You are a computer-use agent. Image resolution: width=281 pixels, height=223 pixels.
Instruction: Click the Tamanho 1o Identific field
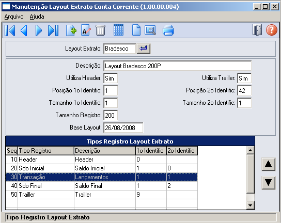(111, 103)
